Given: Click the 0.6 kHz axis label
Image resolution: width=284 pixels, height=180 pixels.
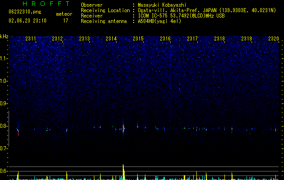Looking at the screenshot, I should (4, 171).
